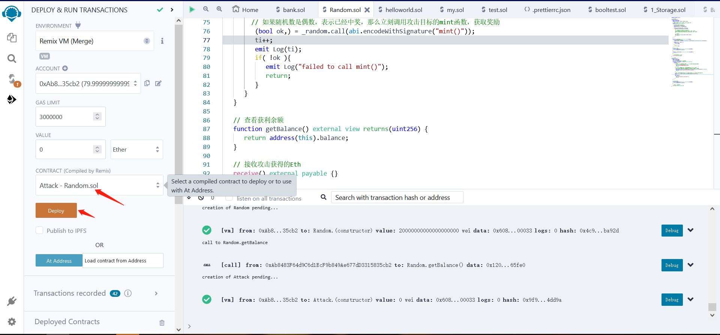Open the Plugin manager icon
This screenshot has height=335, width=720.
point(12,301)
